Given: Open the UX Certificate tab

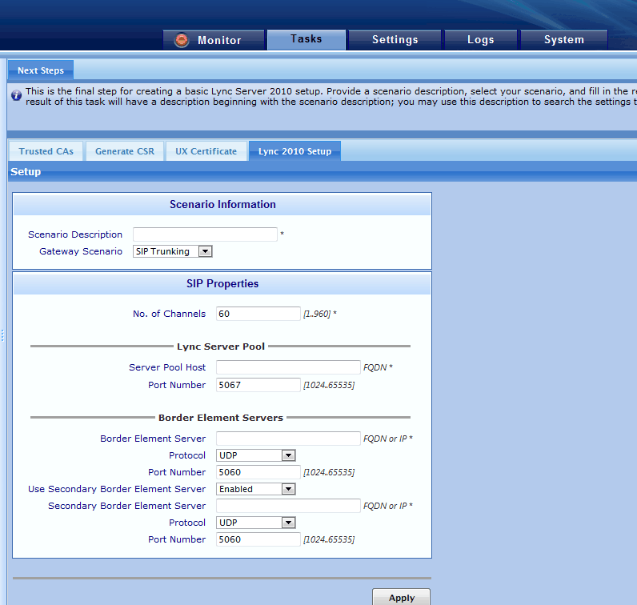Looking at the screenshot, I should click(206, 151).
